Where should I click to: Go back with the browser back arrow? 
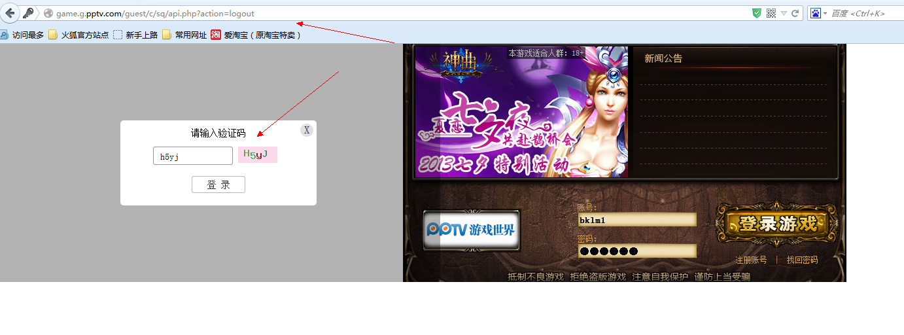10,13
